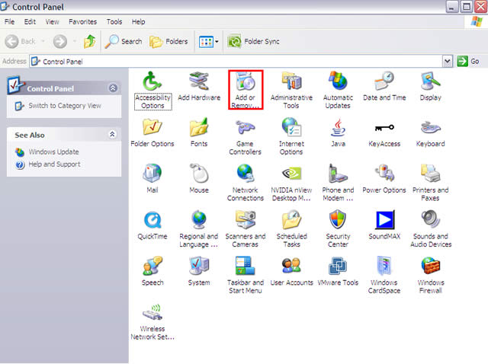
Task: Open User Accounts applet
Action: pos(291,271)
